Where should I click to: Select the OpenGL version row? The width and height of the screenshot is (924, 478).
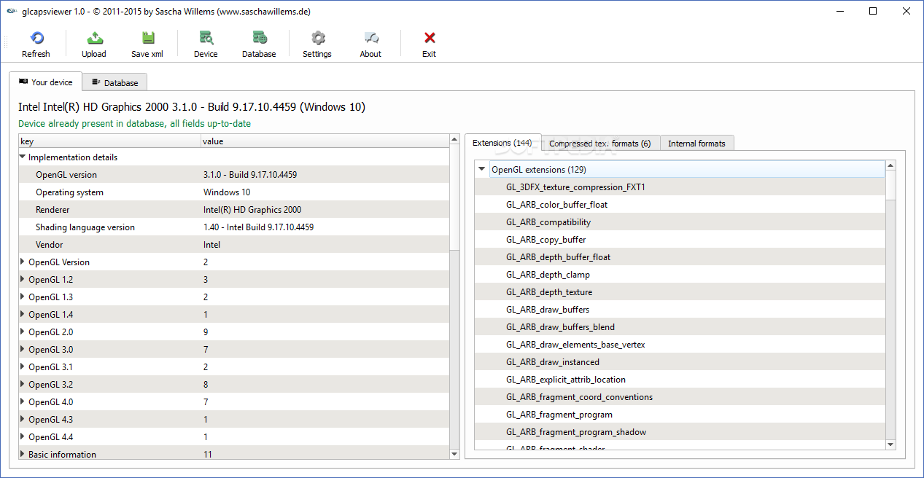click(234, 175)
